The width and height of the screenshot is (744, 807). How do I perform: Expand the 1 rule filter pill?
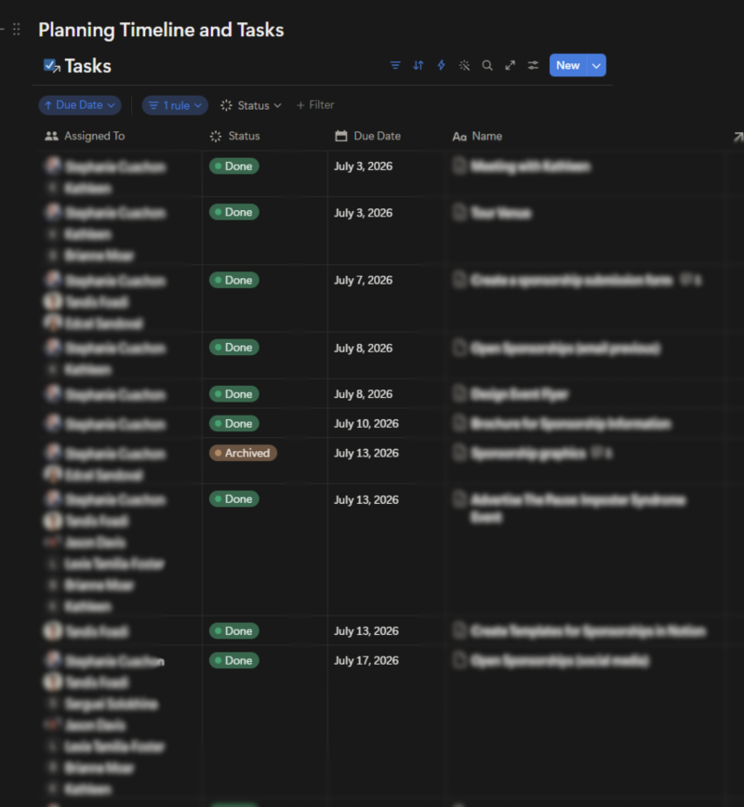(175, 105)
